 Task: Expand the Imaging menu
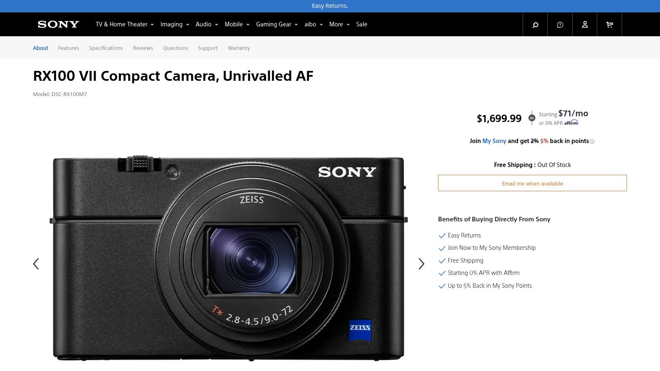click(175, 24)
